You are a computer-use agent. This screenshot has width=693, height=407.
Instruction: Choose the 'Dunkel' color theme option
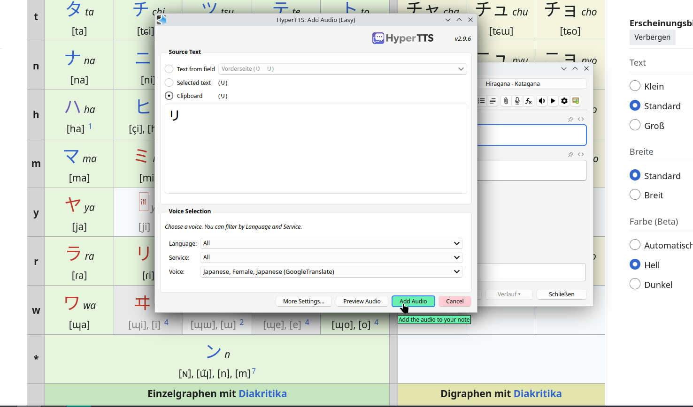click(x=635, y=284)
